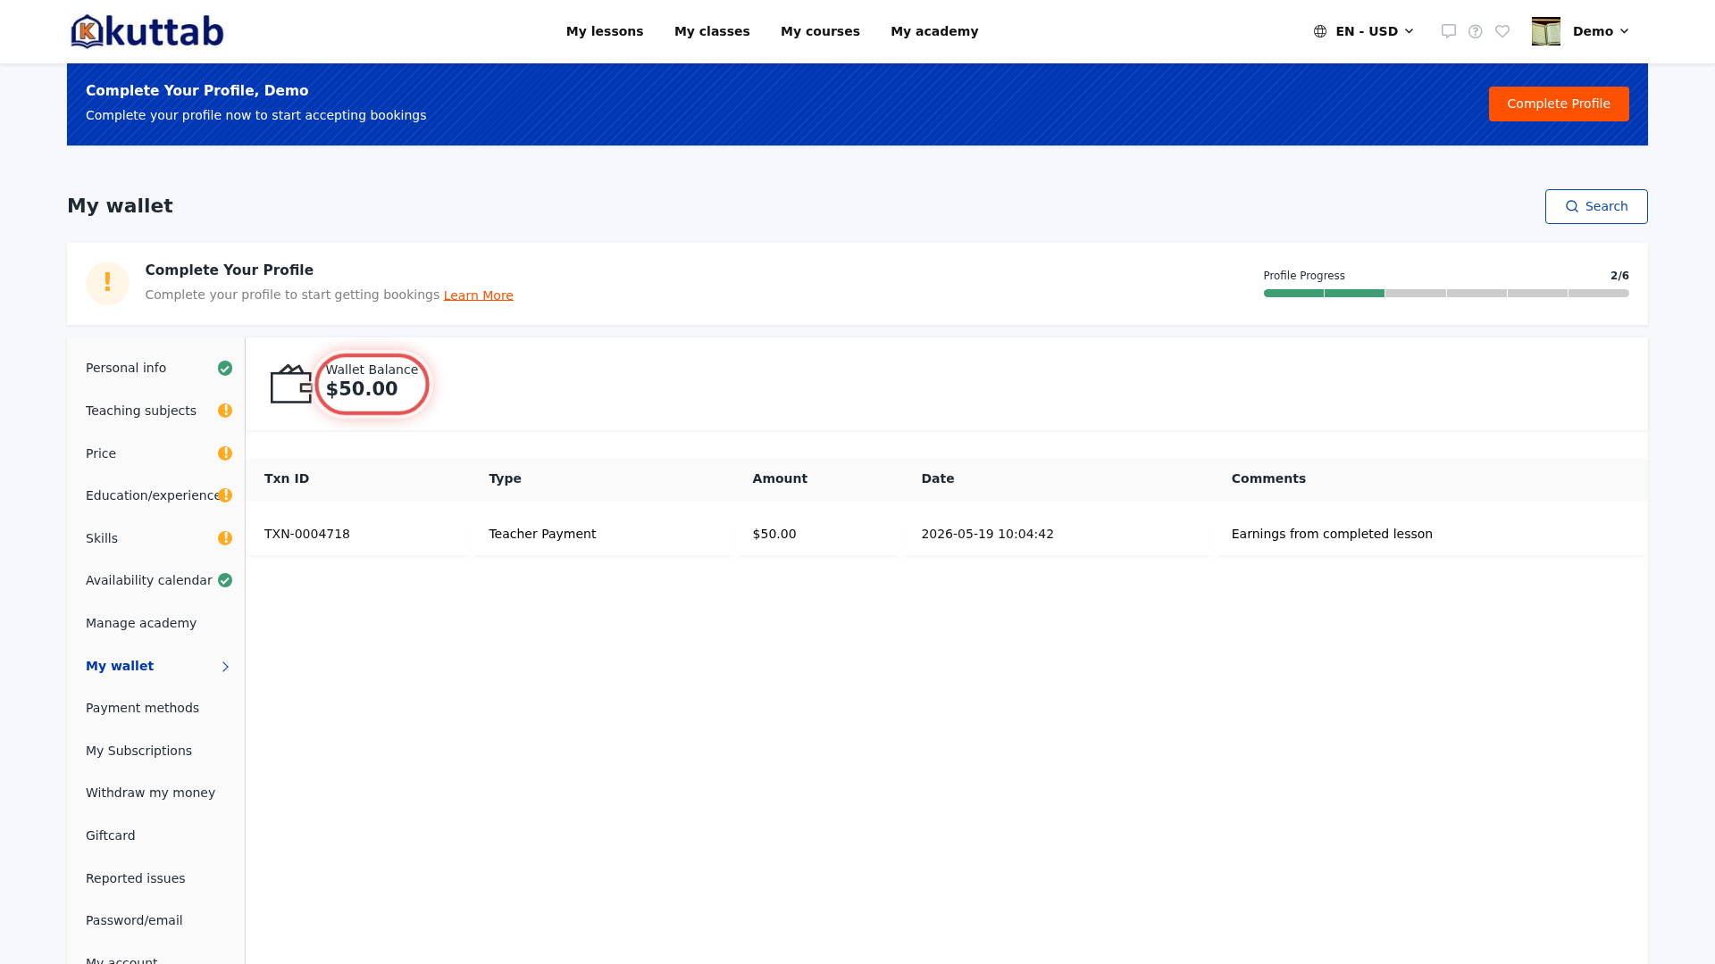1715x964 pixels.
Task: Click the My wallet page heading
Action: click(120, 206)
